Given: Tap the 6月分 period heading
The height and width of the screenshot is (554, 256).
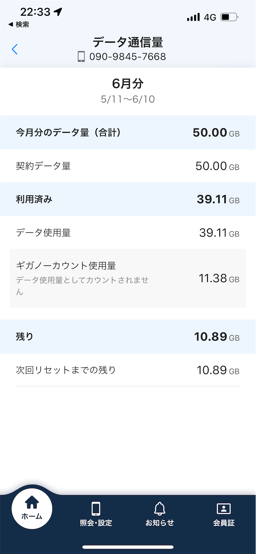Looking at the screenshot, I should click(x=128, y=83).
